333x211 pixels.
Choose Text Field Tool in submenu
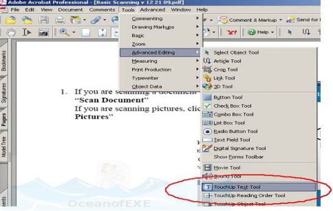pos(259,140)
